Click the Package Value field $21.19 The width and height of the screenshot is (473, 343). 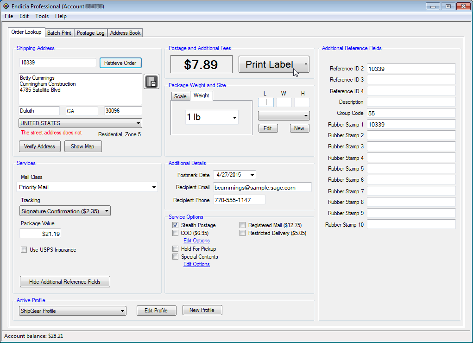40,234
